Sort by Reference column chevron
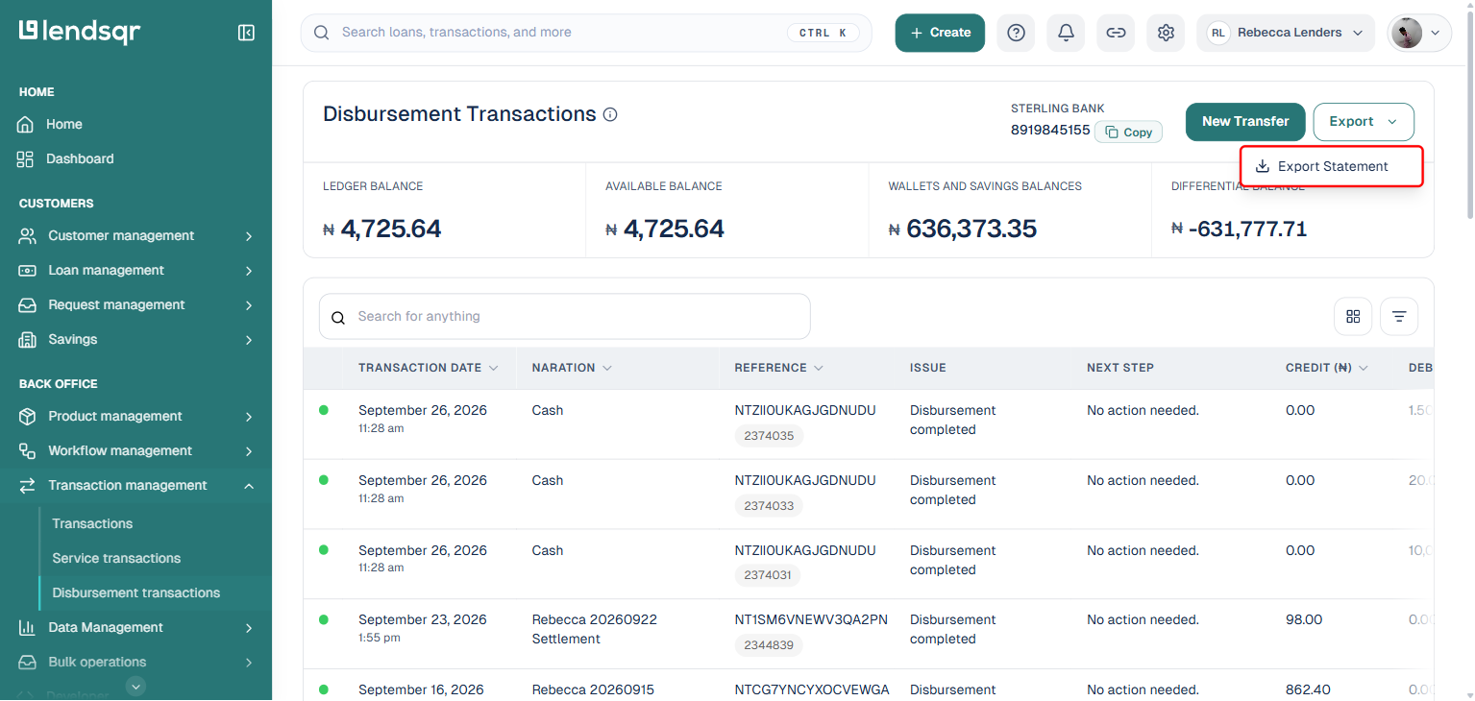1475x701 pixels. 819,368
